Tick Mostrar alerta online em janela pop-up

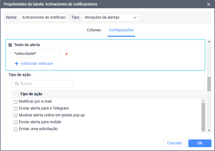16,115
